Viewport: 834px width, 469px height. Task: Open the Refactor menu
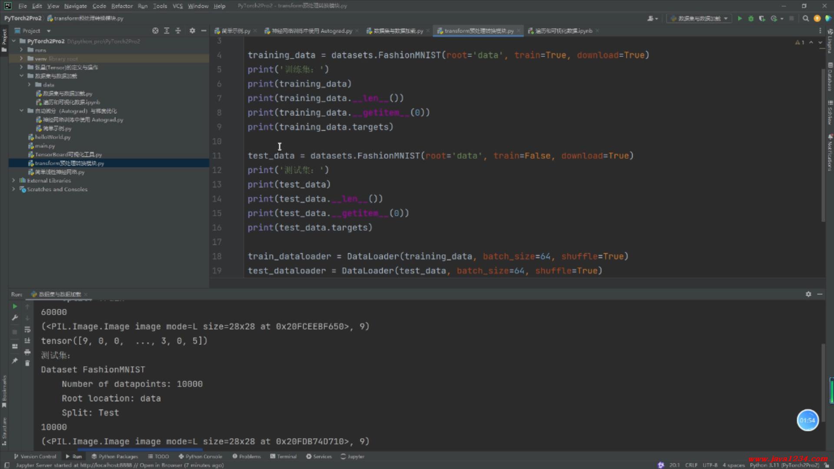tap(122, 6)
